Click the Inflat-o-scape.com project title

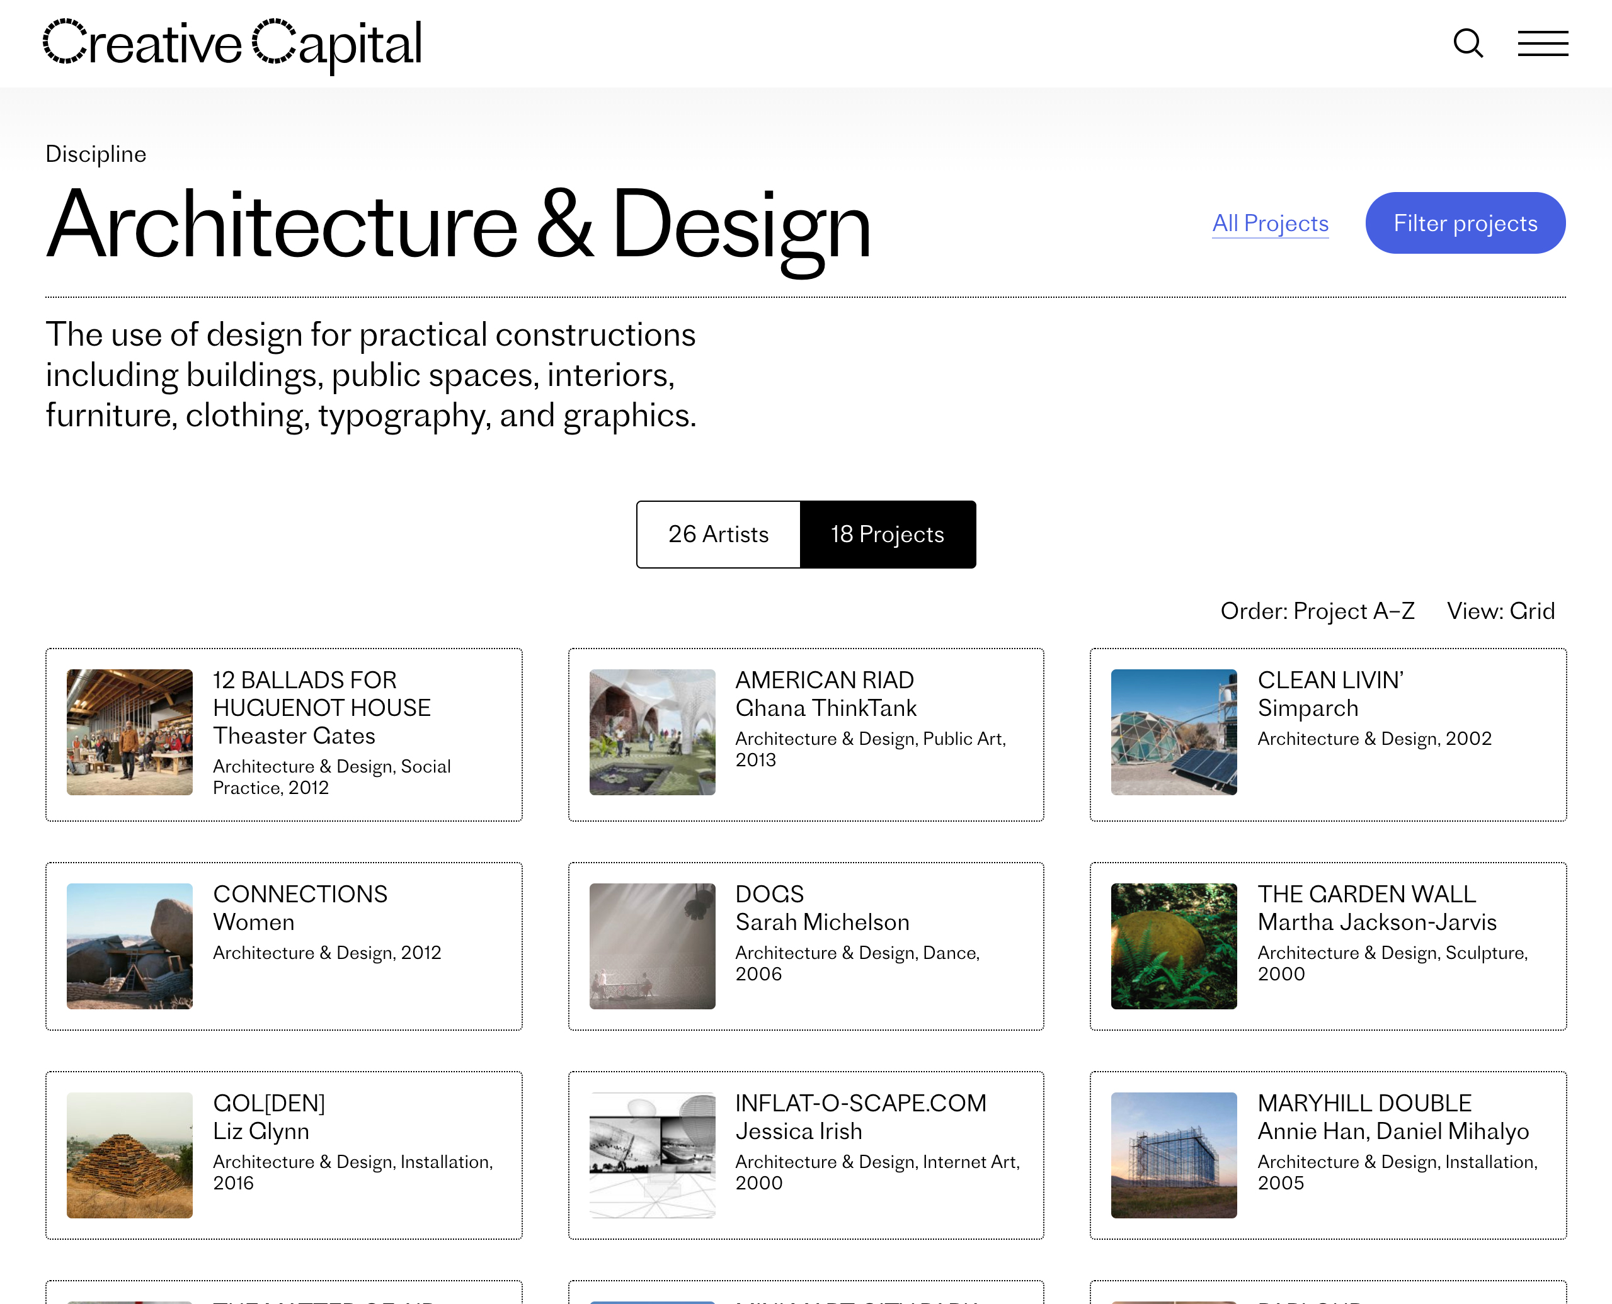[x=860, y=1103]
